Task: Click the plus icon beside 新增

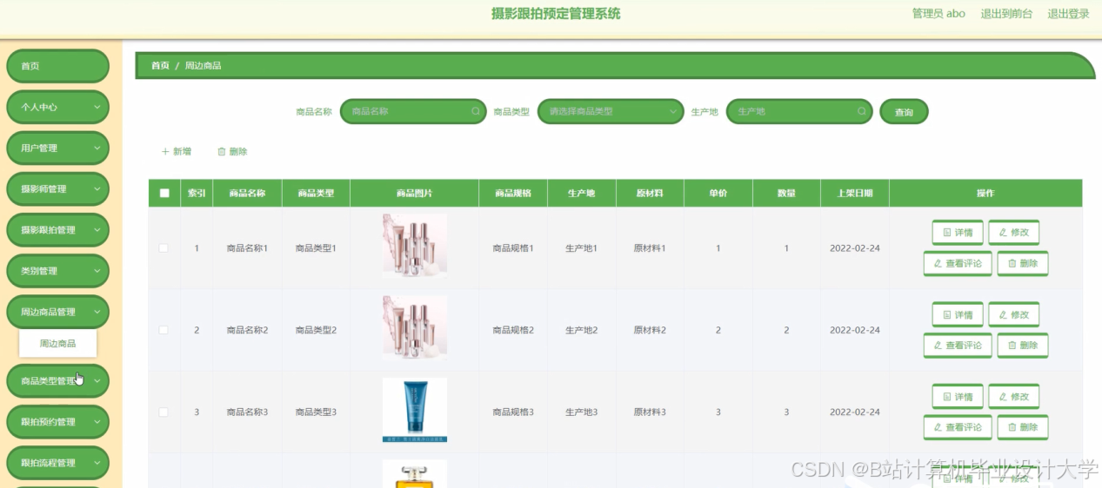Action: [165, 151]
